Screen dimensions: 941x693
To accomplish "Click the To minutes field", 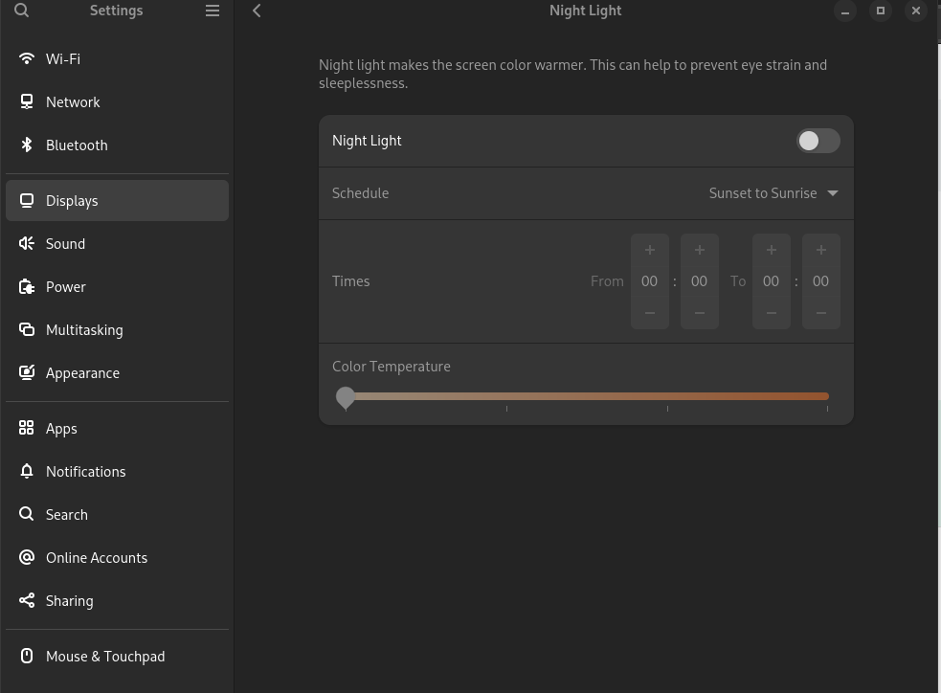I will pyautogui.click(x=821, y=281).
